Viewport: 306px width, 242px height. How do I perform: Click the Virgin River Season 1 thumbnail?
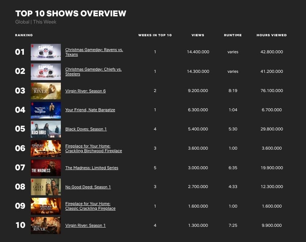tap(46, 225)
